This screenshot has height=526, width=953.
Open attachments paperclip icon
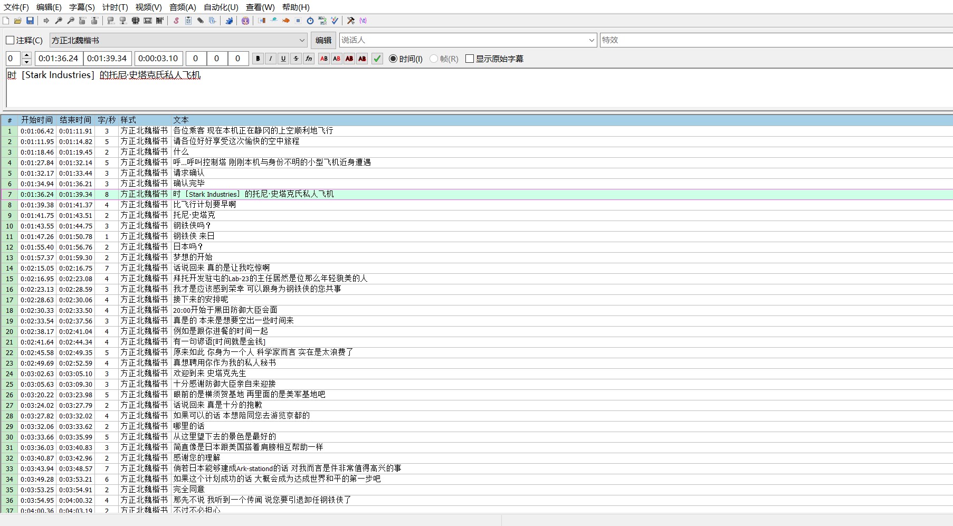coord(201,21)
